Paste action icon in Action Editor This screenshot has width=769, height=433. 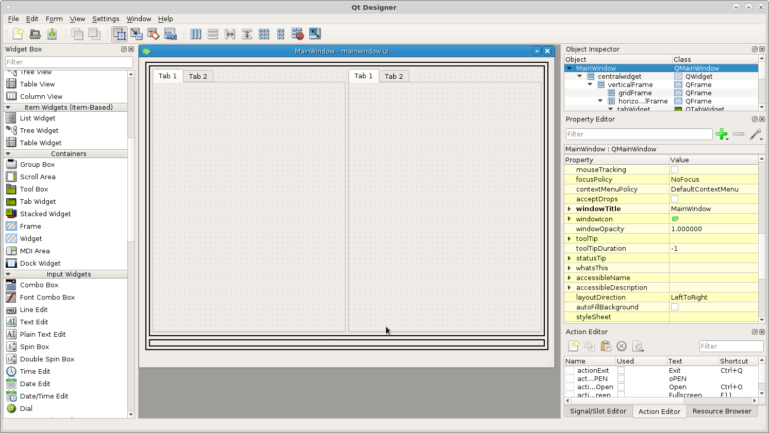606,346
